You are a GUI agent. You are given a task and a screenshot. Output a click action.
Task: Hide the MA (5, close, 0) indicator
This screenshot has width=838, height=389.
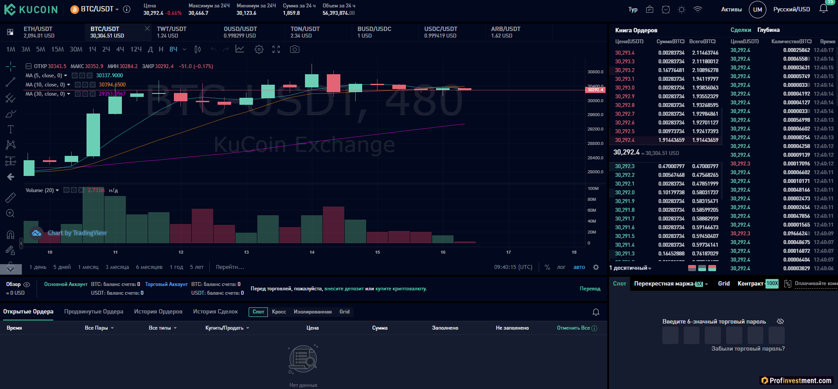[x=74, y=76]
